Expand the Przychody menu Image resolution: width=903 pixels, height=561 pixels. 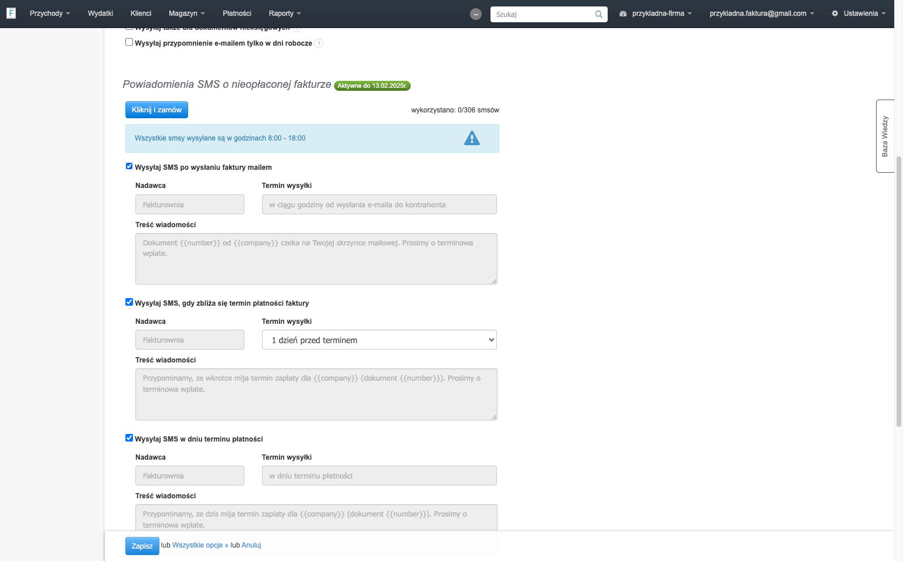coord(50,13)
